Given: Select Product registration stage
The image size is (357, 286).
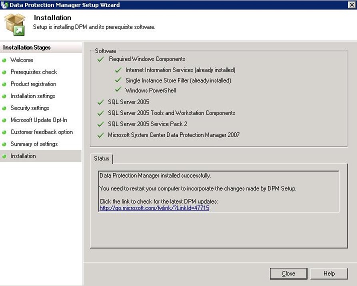Looking at the screenshot, I should [x=33, y=84].
